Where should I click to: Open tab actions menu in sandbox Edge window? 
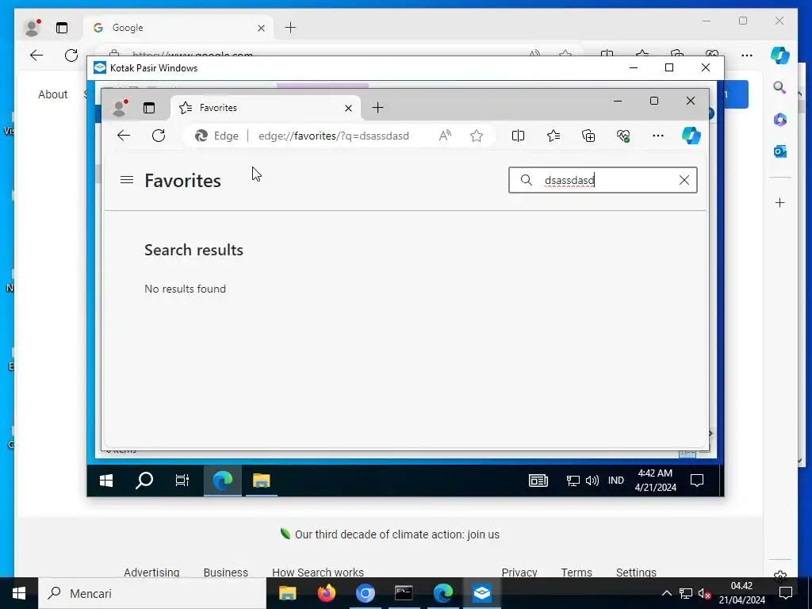[149, 108]
